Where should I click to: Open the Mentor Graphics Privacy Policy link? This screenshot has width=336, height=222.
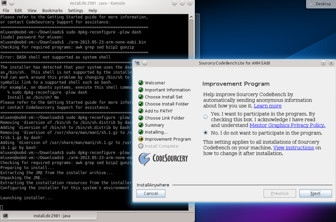287,125
